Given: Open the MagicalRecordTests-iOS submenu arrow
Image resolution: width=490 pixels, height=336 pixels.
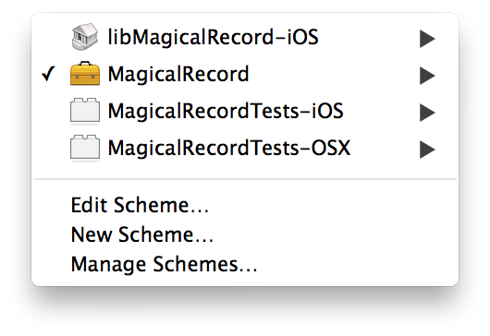Looking at the screenshot, I should click(x=427, y=113).
